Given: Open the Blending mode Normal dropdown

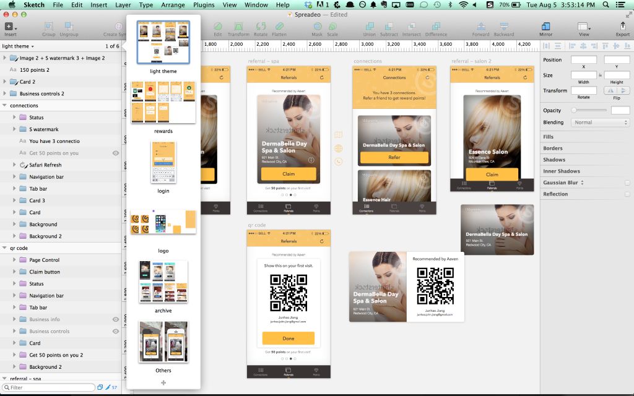Looking at the screenshot, I should tap(600, 122).
